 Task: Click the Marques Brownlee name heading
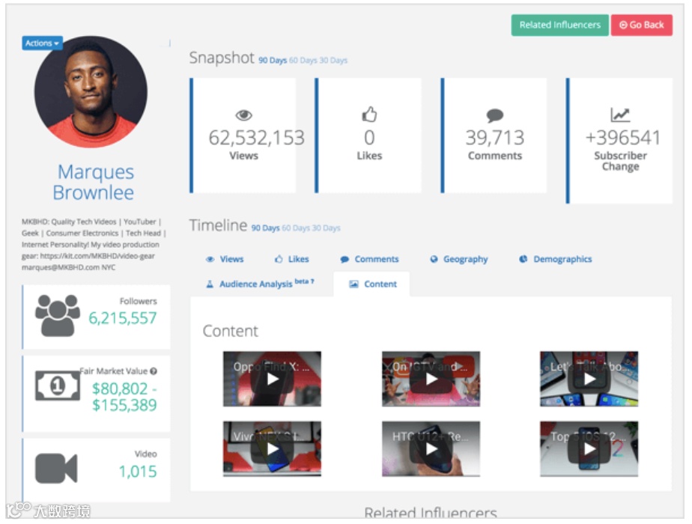[x=94, y=182]
